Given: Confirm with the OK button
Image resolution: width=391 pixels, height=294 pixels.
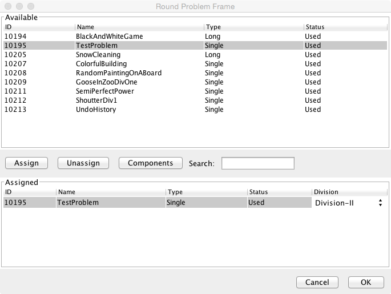Looking at the screenshot, I should click(x=366, y=282).
